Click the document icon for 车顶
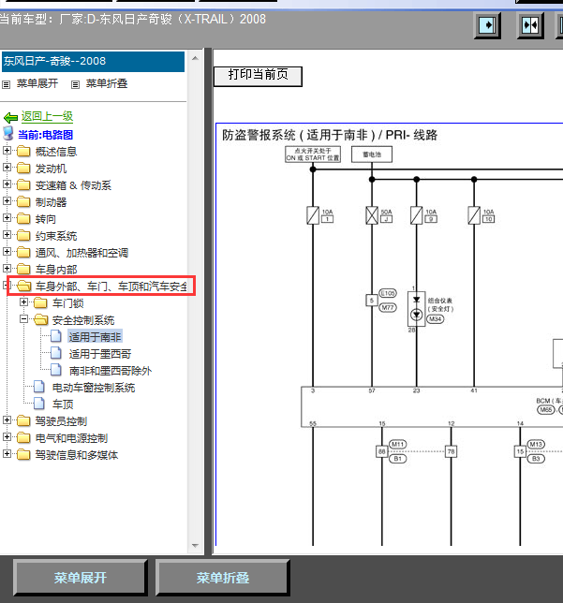Viewport: 563px width, 603px height. (x=39, y=404)
